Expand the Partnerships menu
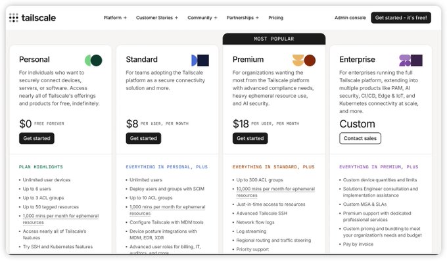Screen dimensions: 447x261 point(243,18)
